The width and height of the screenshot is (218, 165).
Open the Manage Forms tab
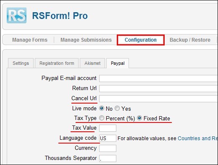(30, 40)
